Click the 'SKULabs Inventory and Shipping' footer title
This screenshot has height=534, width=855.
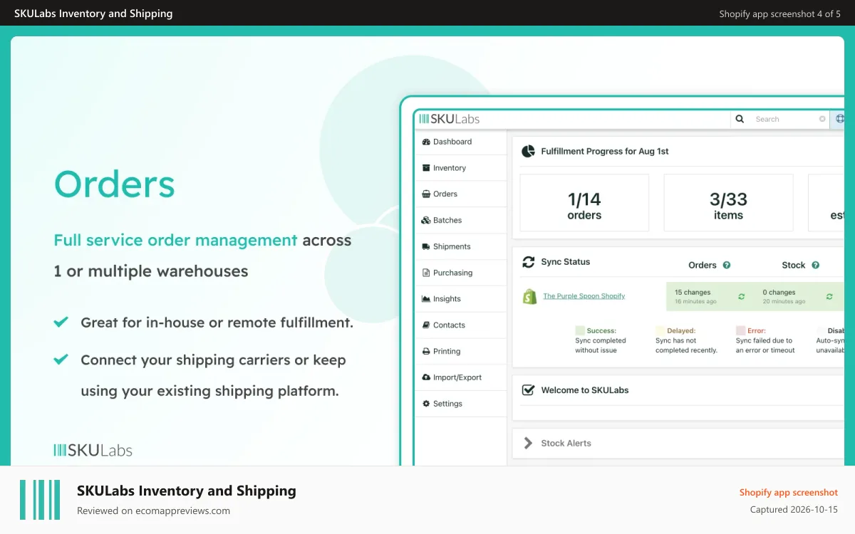pyautogui.click(x=187, y=491)
